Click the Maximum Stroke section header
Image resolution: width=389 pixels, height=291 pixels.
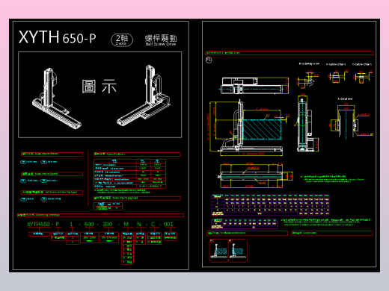(x=52, y=154)
